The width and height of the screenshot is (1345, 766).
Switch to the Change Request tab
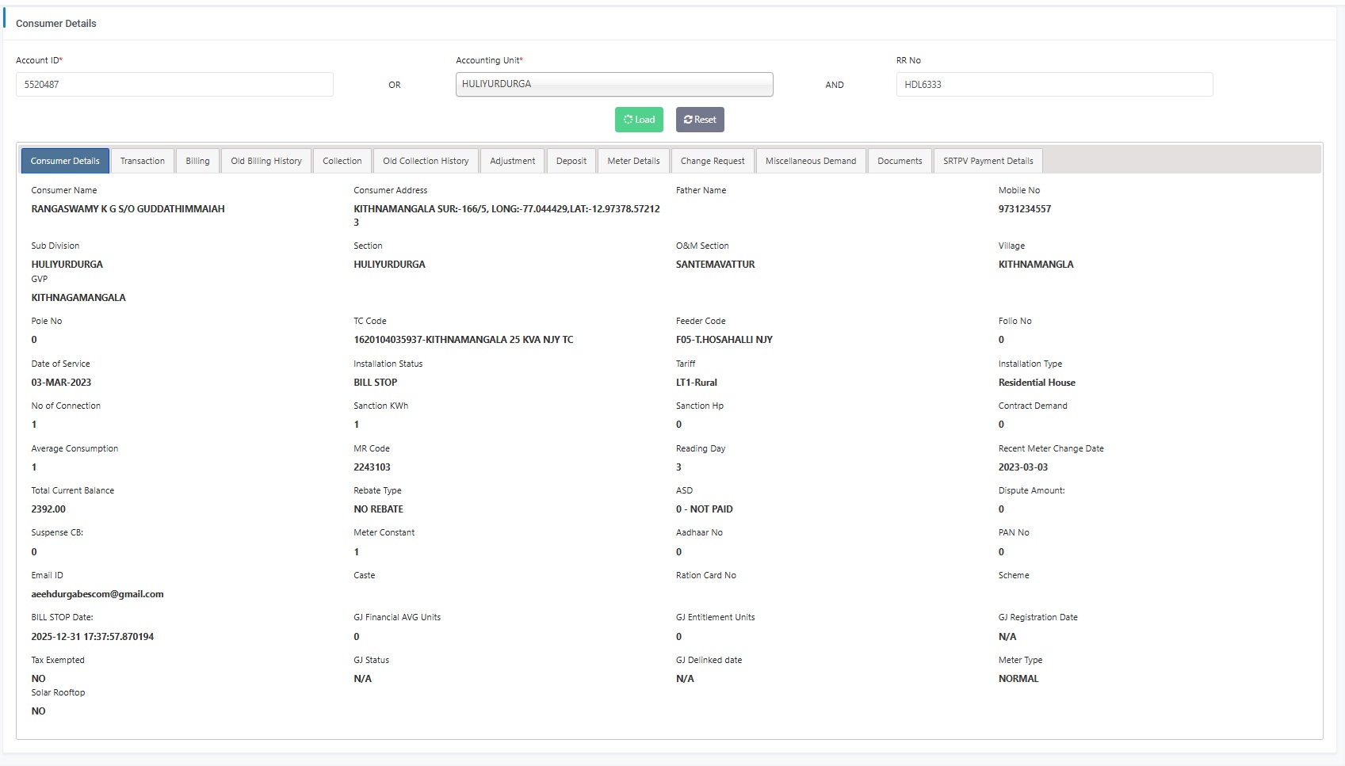[713, 161]
